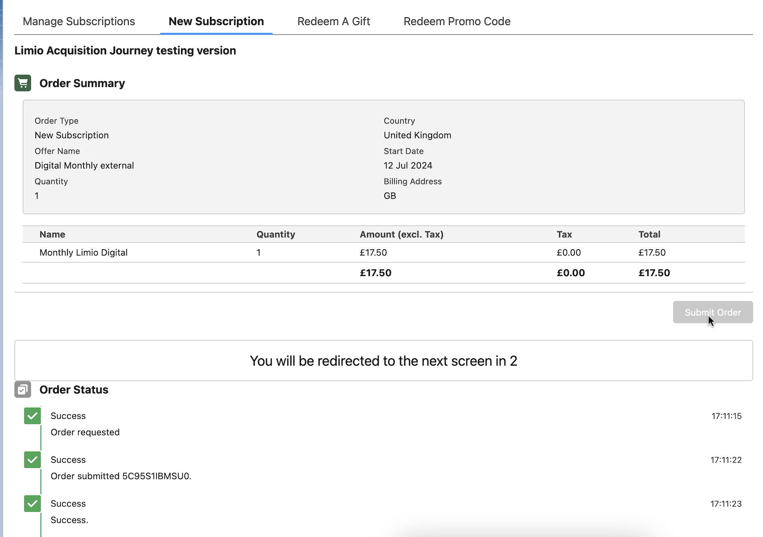The width and height of the screenshot is (763, 537).
Task: Click the bold tax total £0.00
Action: tap(571, 273)
